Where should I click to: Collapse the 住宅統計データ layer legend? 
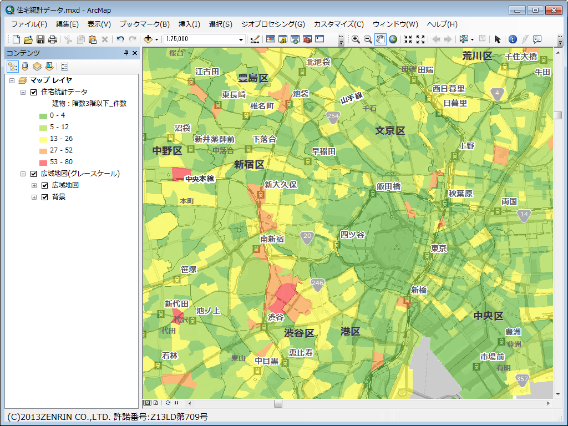click(x=23, y=92)
